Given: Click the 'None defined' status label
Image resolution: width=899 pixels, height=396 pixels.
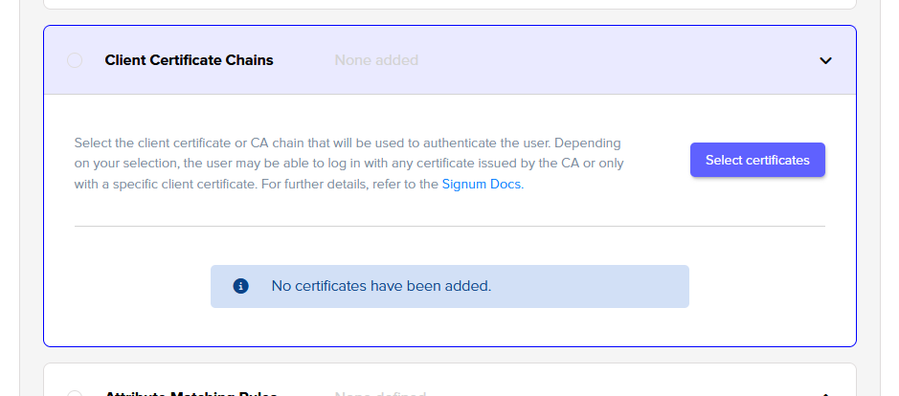Looking at the screenshot, I should coord(379,393).
